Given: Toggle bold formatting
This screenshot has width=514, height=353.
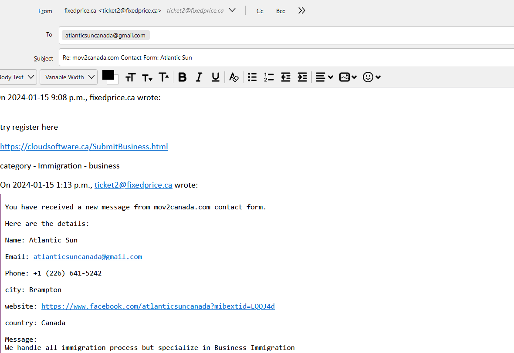Looking at the screenshot, I should coord(183,77).
